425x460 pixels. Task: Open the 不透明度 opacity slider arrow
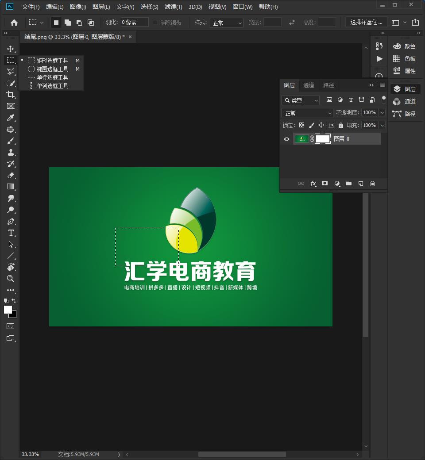tap(382, 113)
